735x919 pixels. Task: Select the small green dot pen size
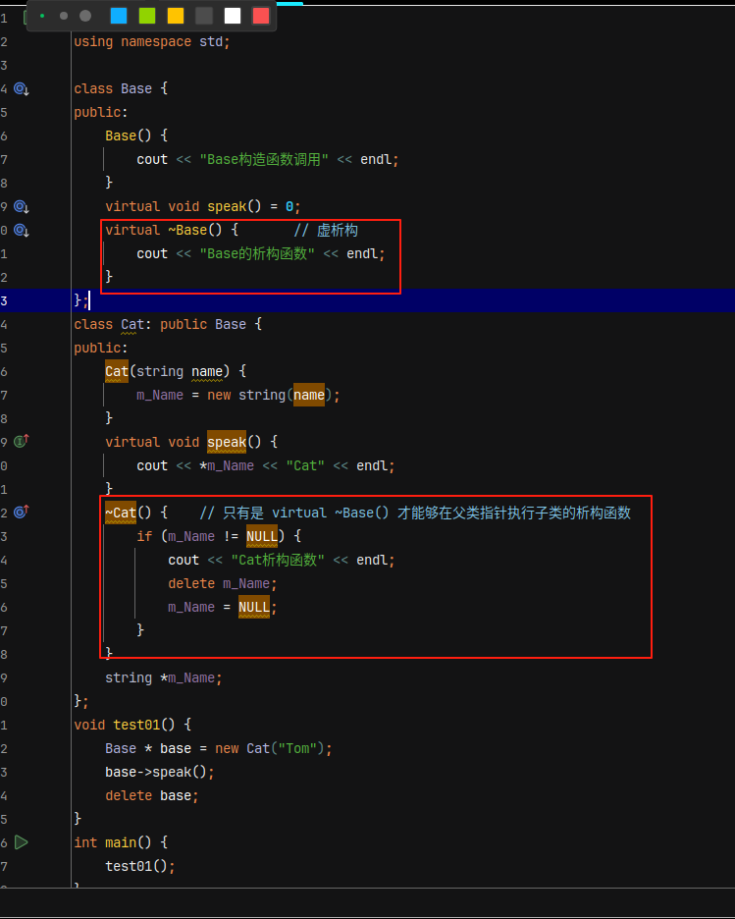[42, 16]
